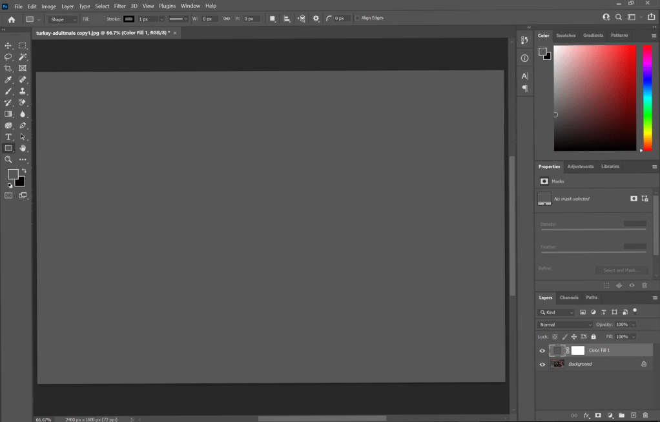
Task: Pick the Crop tool
Action: coord(8,68)
